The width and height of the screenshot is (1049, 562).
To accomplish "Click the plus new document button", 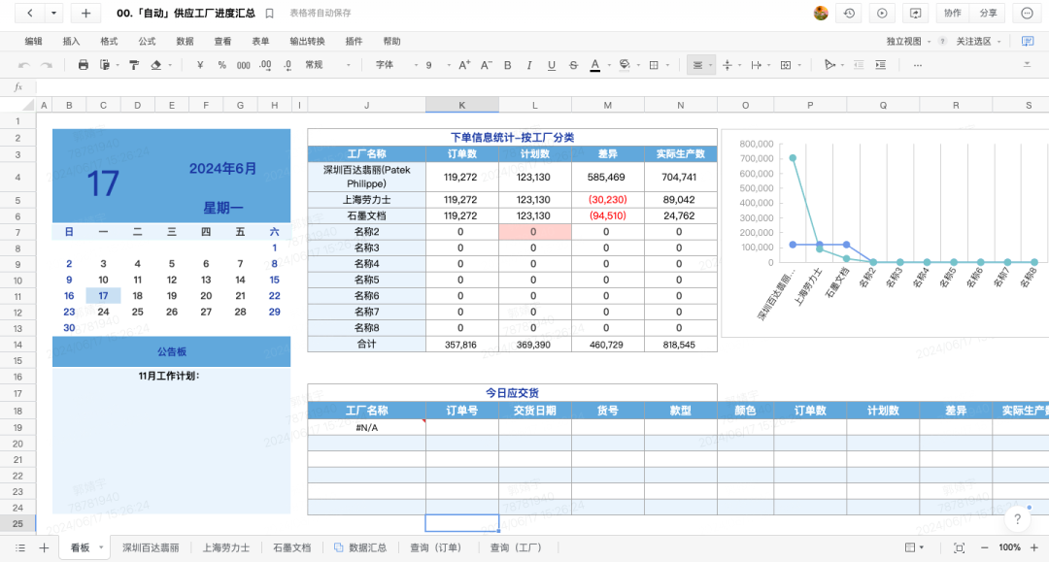I will click(x=85, y=13).
